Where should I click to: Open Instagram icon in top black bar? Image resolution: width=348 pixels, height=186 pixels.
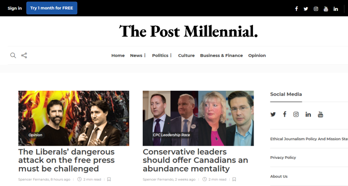coord(316,9)
